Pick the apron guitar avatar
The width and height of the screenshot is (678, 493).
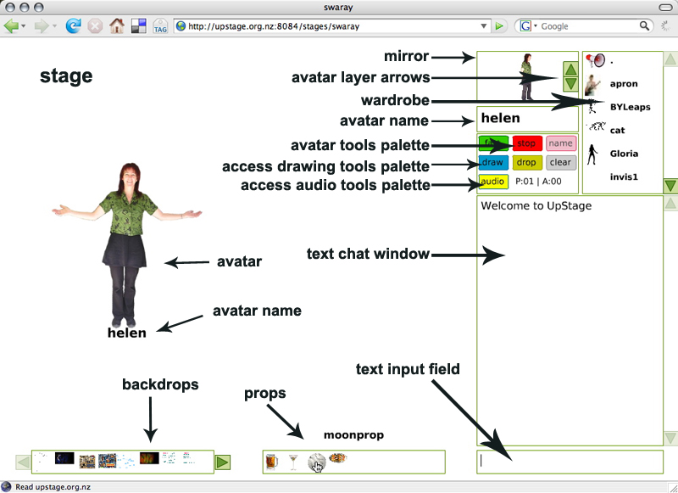(x=594, y=84)
